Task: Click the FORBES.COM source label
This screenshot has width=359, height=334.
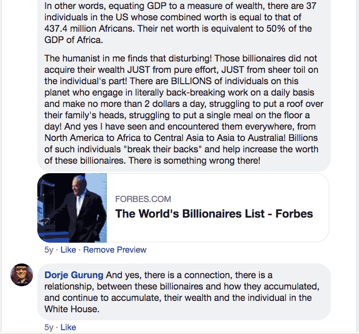Action: tap(143, 199)
